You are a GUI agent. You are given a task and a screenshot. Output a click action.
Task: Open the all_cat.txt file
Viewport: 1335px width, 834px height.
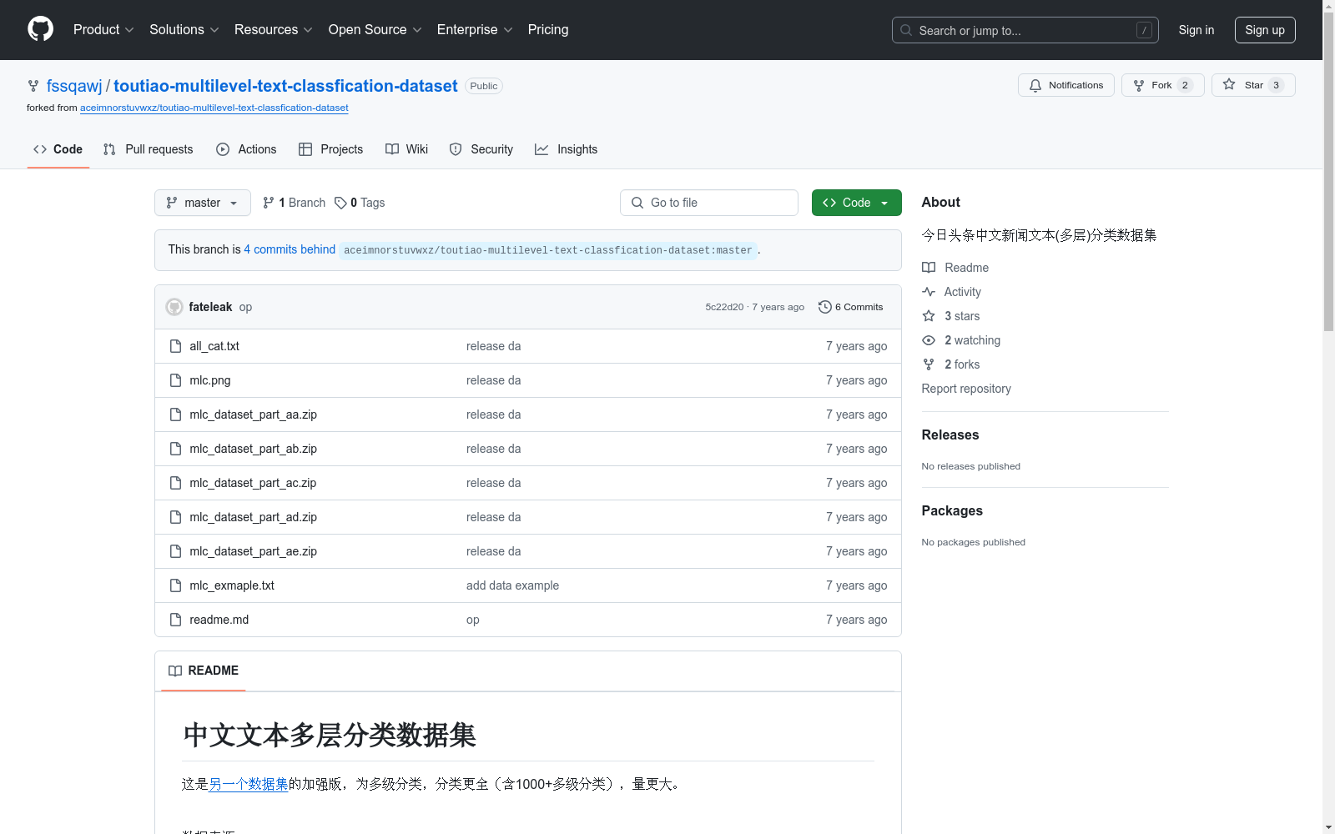click(x=214, y=346)
